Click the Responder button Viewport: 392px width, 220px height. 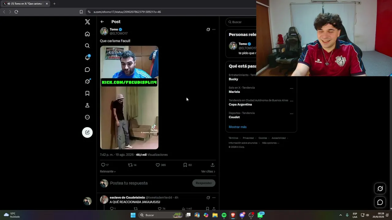204,183
